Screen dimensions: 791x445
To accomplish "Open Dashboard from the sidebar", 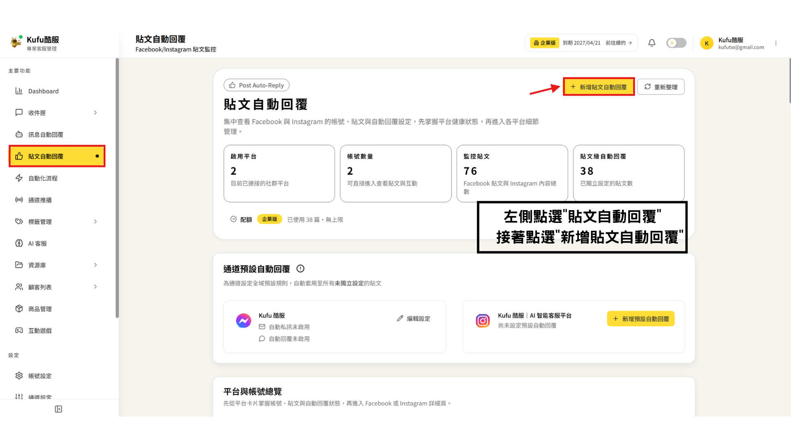I will (x=57, y=91).
